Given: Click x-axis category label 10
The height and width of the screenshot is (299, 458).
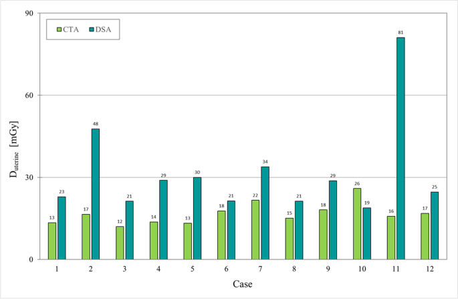Looking at the screenshot, I should [362, 269].
